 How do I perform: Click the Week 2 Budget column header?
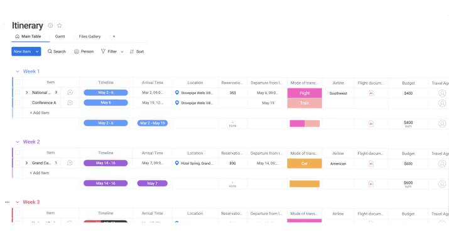[x=408, y=154]
